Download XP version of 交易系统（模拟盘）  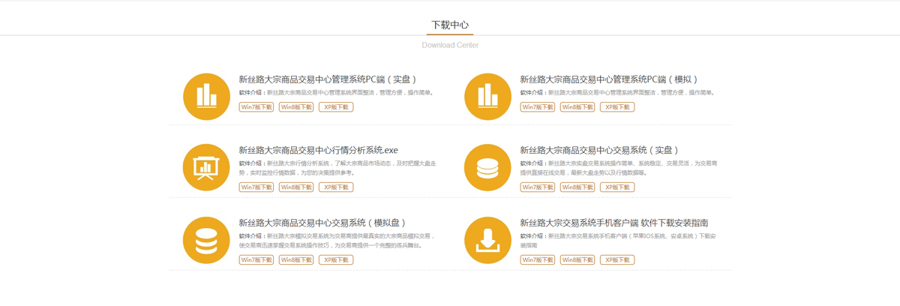(x=336, y=260)
